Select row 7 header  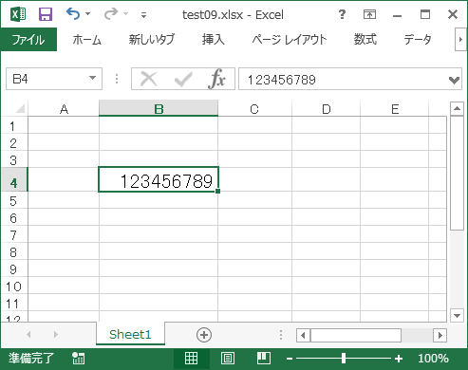point(13,235)
